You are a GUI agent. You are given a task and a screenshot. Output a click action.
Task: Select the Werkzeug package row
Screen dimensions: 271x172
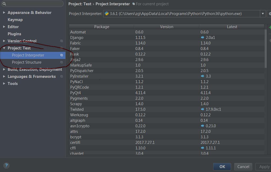[x=167, y=115]
